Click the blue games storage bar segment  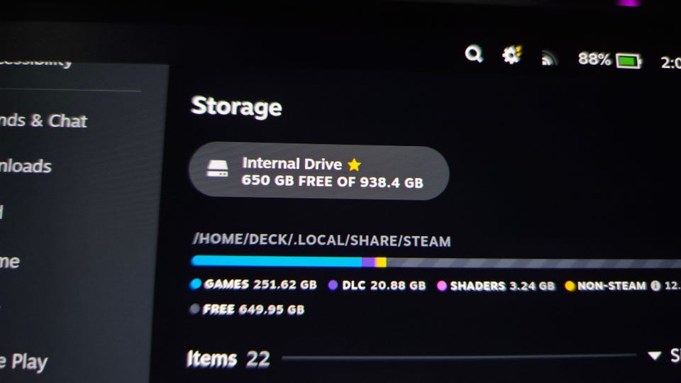click(276, 261)
